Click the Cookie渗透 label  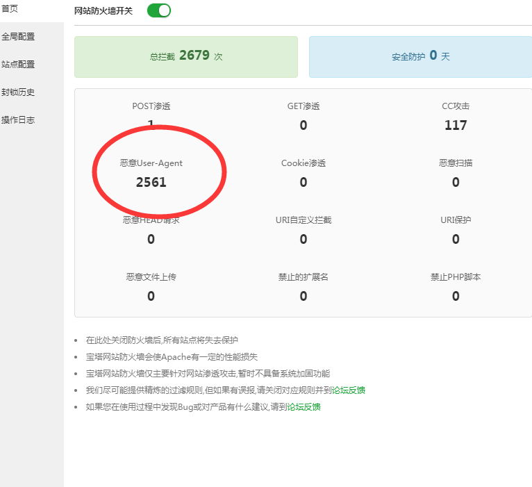pos(304,163)
